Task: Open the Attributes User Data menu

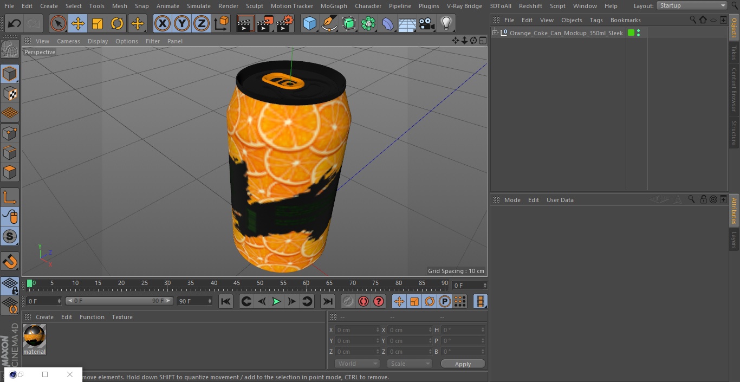Action: [x=560, y=200]
